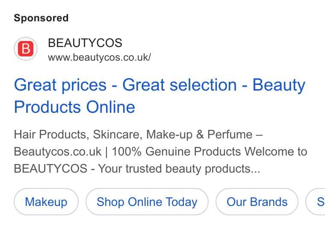Click the cut-off chip starting with S
Screen dimensions: 325x229
[x=316, y=202]
